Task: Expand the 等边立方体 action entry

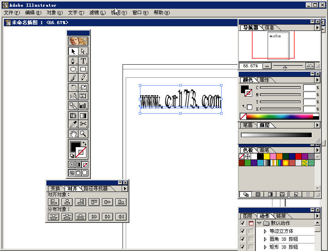Action: [x=265, y=231]
